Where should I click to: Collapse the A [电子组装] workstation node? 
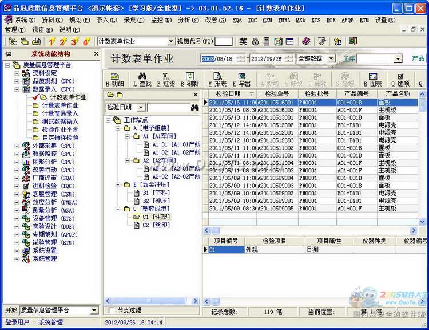(x=118, y=128)
